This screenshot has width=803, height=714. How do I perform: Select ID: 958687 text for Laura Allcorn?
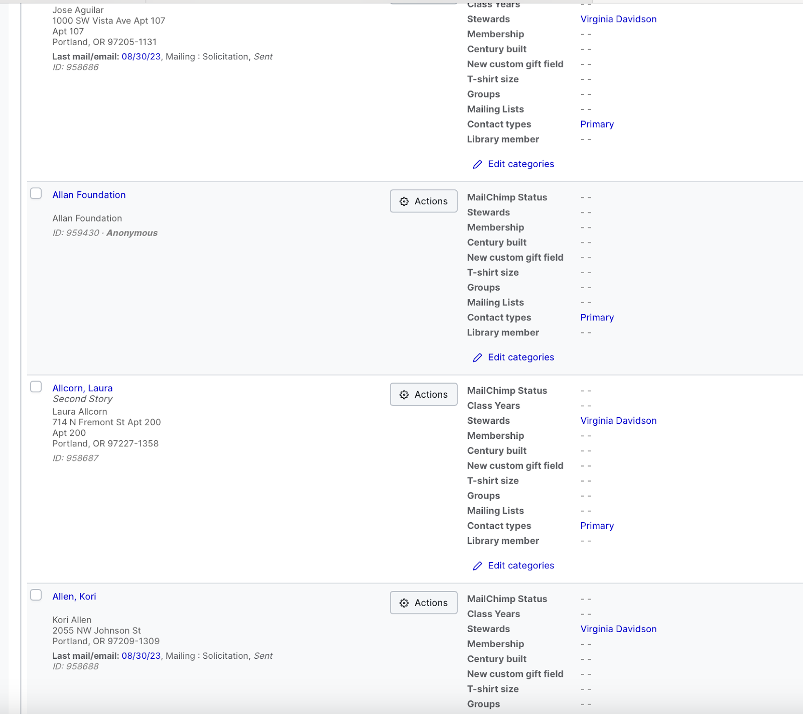tap(75, 458)
